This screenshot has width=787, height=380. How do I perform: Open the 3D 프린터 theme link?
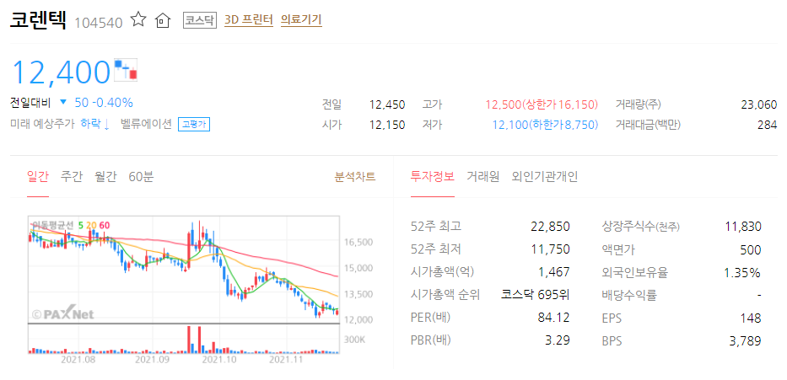pos(249,20)
